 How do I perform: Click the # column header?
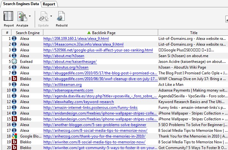click(x=7, y=33)
